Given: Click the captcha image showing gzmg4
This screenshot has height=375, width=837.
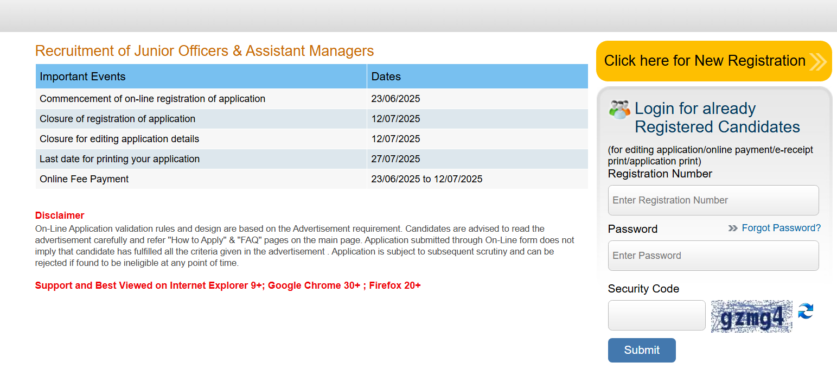Looking at the screenshot, I should click(x=751, y=316).
